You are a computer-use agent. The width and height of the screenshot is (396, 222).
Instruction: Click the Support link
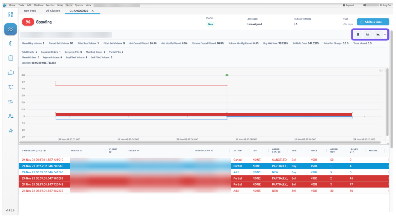pos(348,5)
